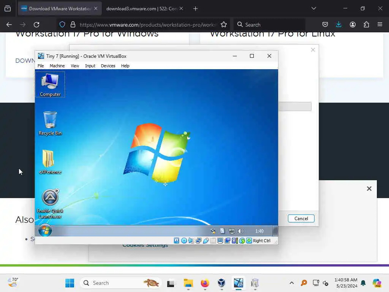The height and width of the screenshot is (292, 389).
Task: Close the download3.vmware.com tab
Action: click(181, 9)
